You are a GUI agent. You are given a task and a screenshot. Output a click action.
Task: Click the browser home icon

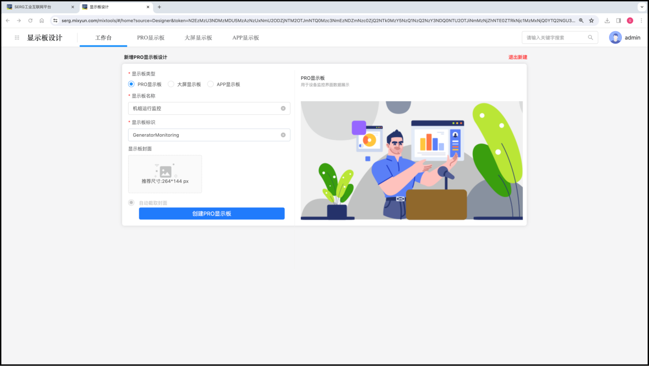[41, 20]
